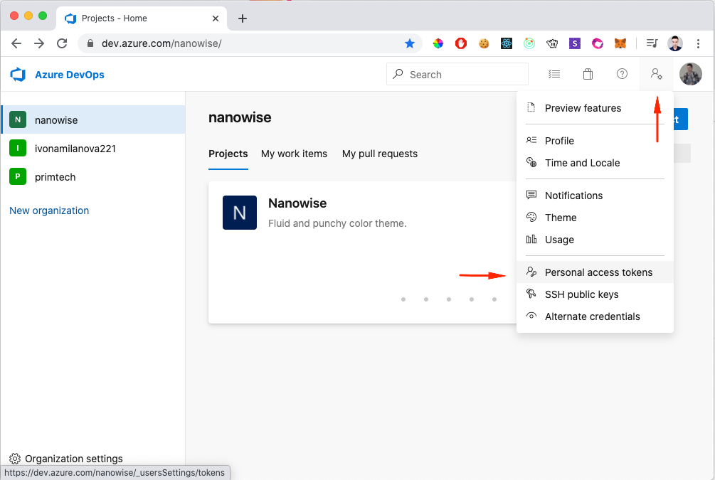Select the ivonamilanova221 organization row
Viewport: 715px width, 480px height.
click(x=93, y=148)
